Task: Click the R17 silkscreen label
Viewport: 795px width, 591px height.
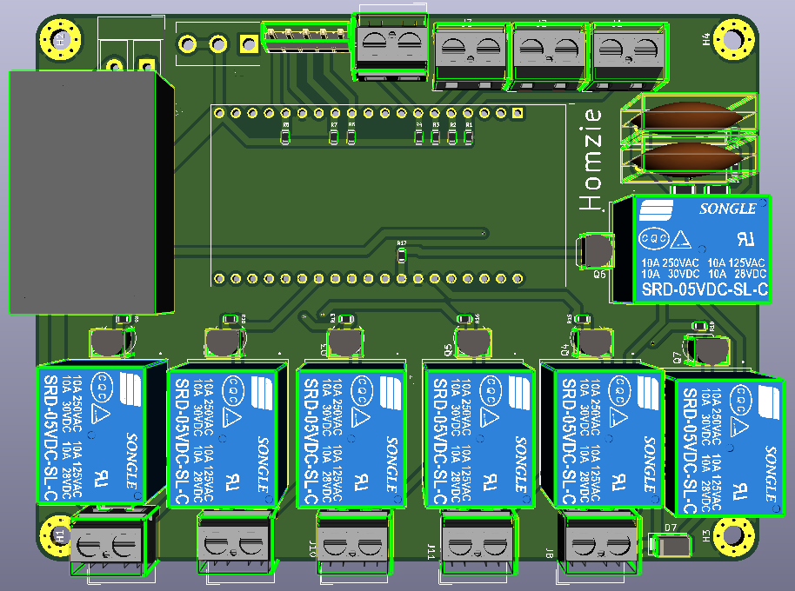Action: pyautogui.click(x=402, y=243)
